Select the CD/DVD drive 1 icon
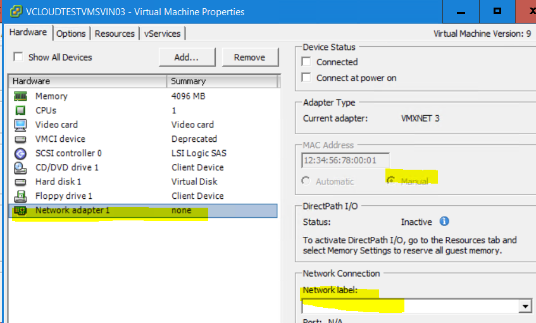This screenshot has width=536, height=323. [20, 168]
